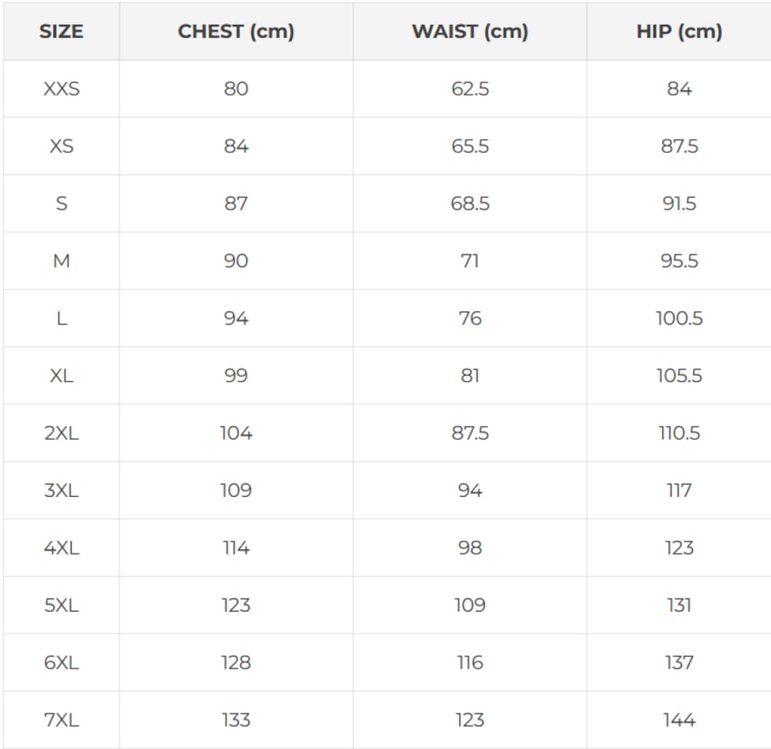Click waist value 109 in 5XL row
771x749 pixels.
coord(470,605)
